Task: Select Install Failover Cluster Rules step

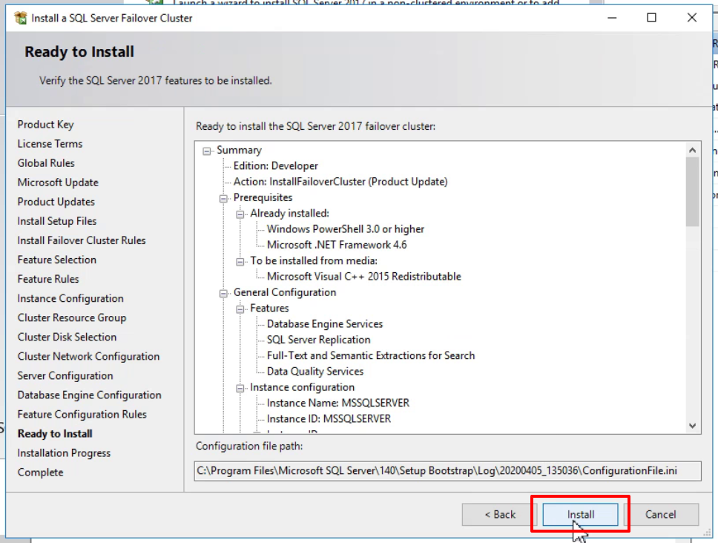Action: [82, 240]
